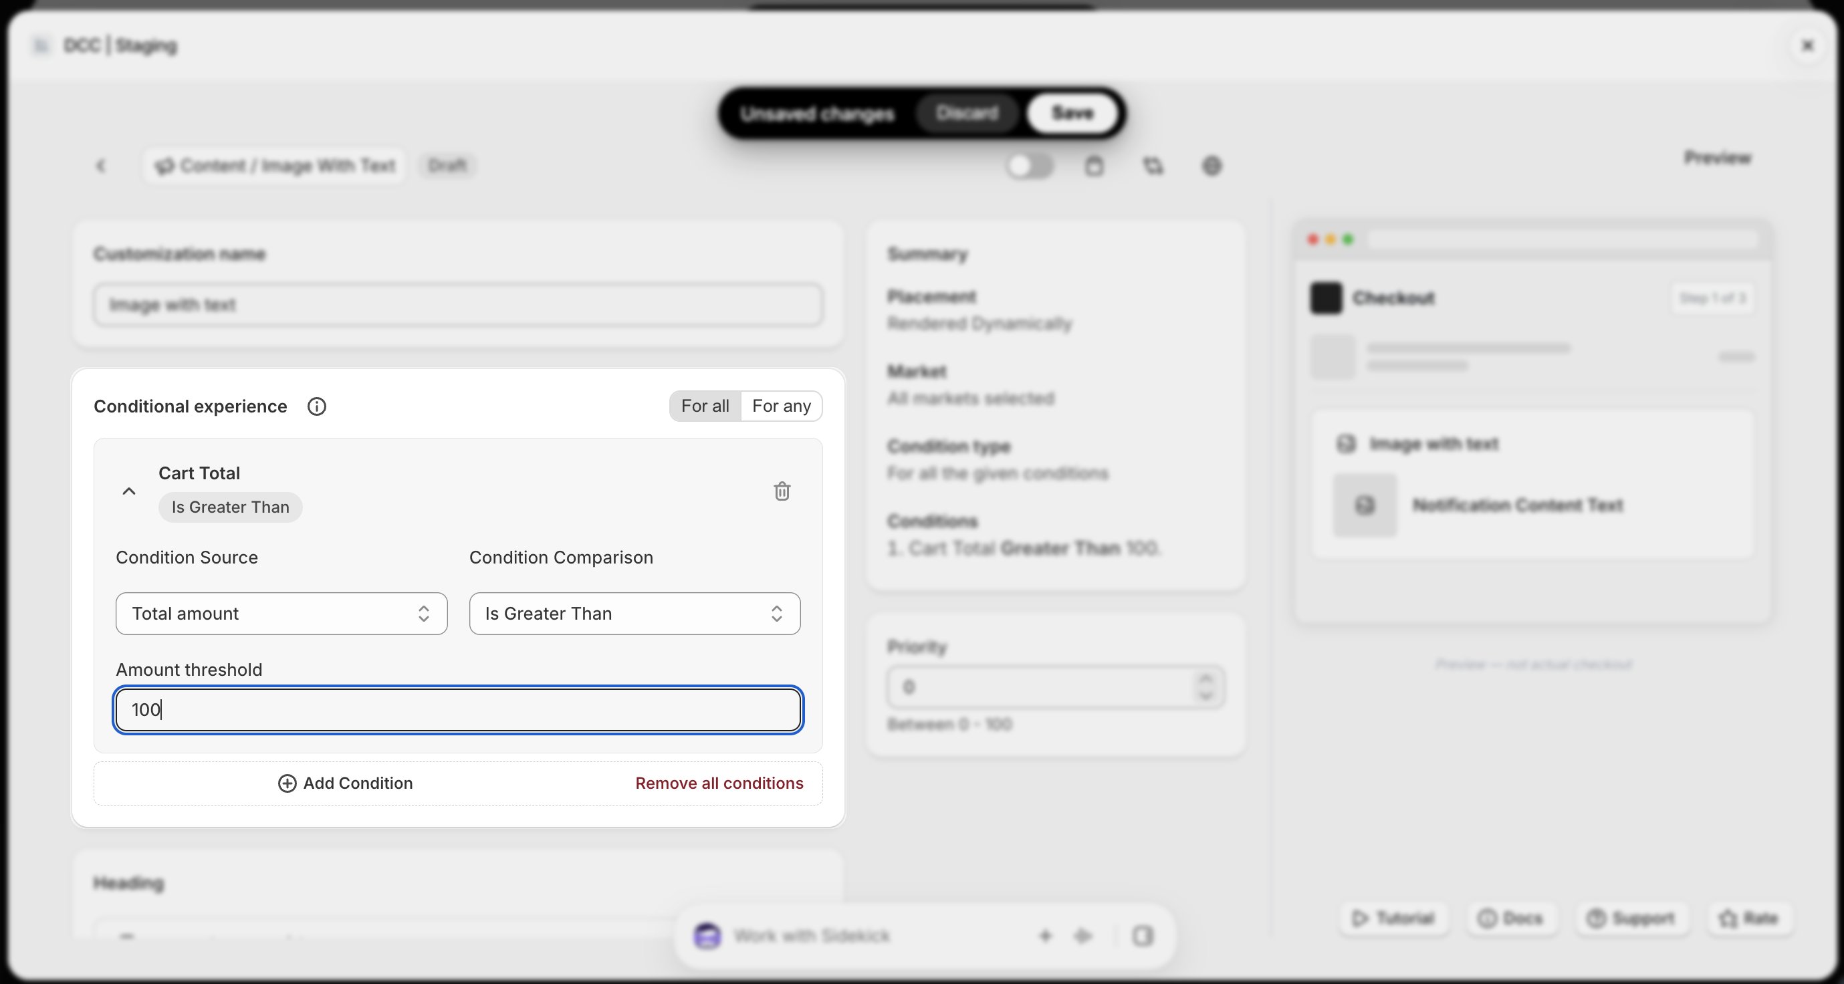Click the Cart Total condition title

coord(199,473)
